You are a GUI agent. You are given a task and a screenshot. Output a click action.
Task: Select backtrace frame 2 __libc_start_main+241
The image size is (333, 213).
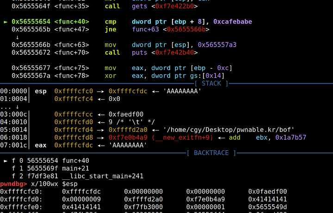coord(78,176)
